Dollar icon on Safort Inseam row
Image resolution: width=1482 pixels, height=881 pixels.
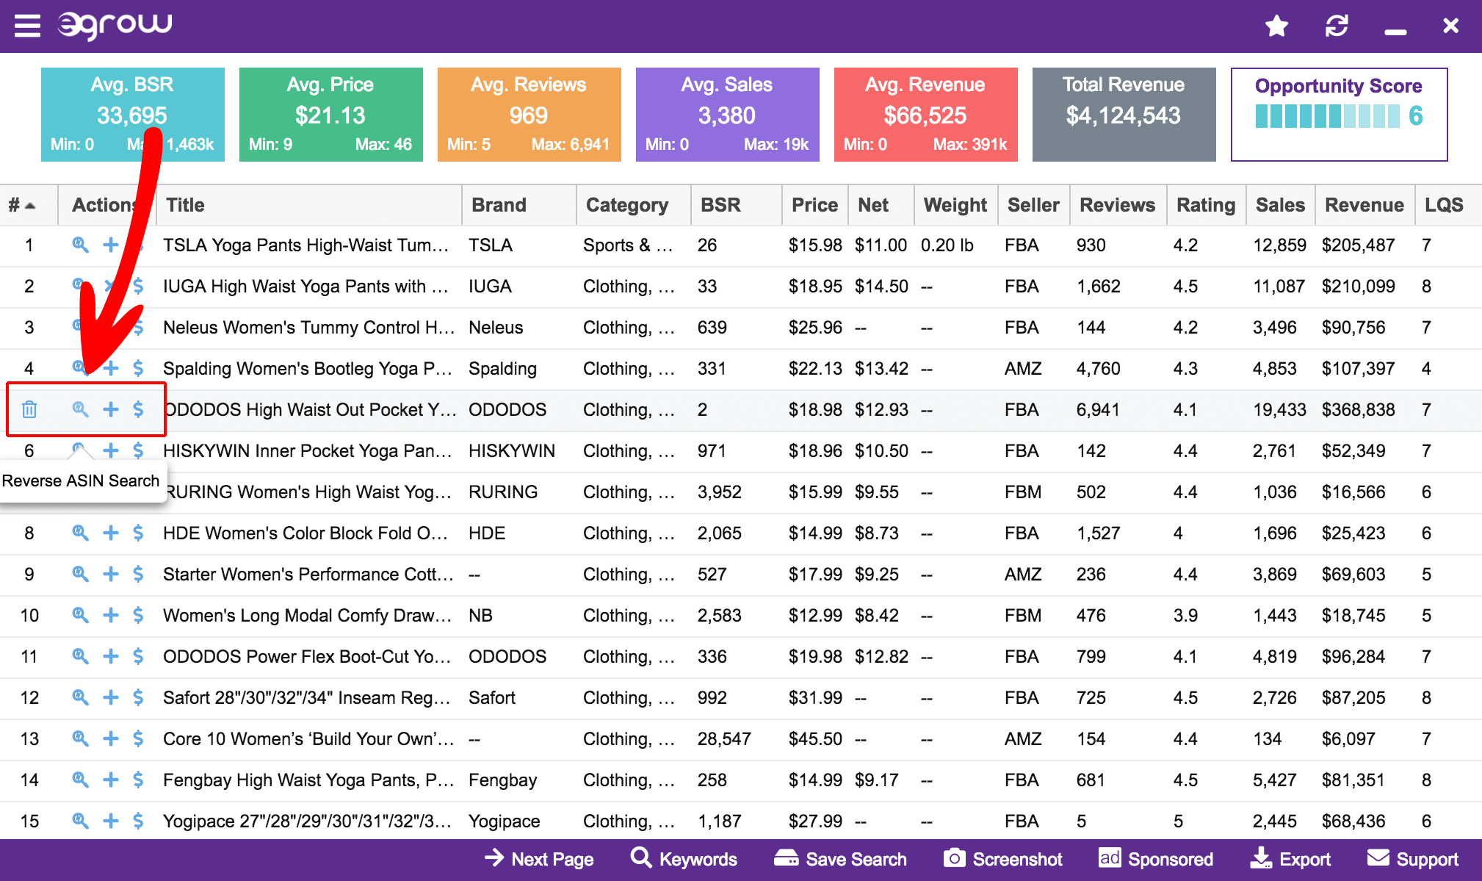[138, 697]
